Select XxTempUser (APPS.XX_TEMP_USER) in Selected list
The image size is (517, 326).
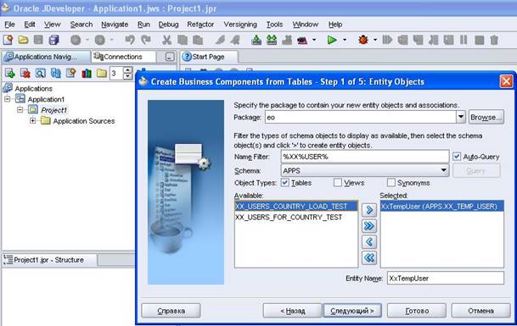pyautogui.click(x=442, y=207)
